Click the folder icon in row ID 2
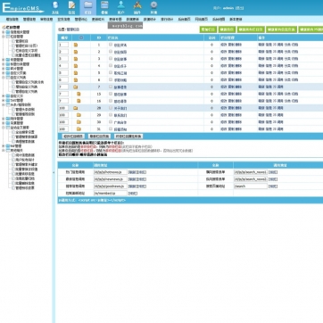The image size is (323, 323). pos(76,52)
